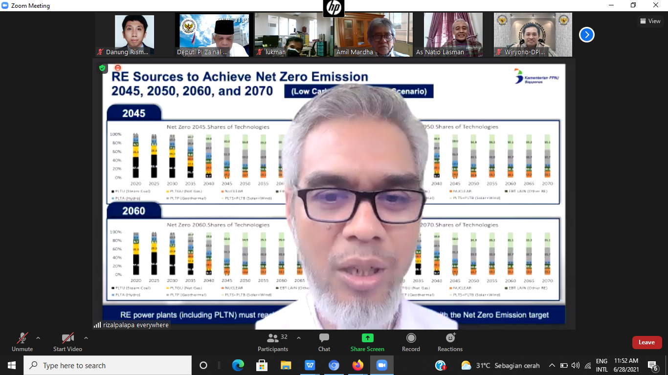Click the Type here to search box
The height and width of the screenshot is (375, 668).
point(108,365)
